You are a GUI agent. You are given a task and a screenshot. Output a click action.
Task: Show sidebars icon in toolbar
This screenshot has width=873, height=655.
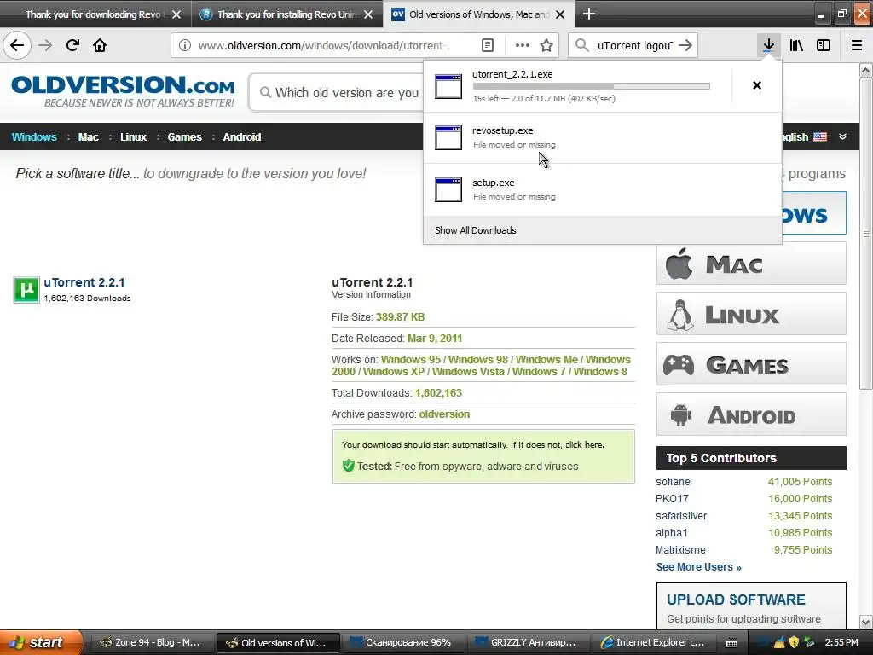point(824,45)
